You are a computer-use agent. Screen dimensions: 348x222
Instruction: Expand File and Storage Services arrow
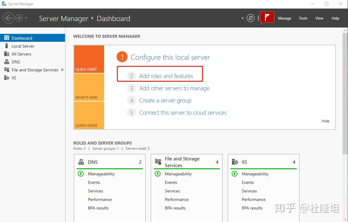(x=62, y=70)
